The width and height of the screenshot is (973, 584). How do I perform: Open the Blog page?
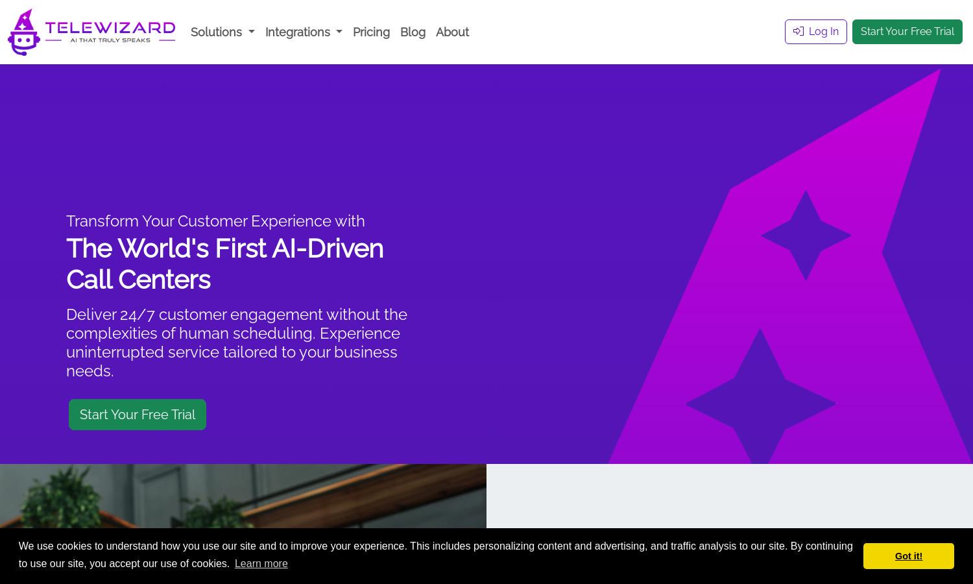point(413,32)
